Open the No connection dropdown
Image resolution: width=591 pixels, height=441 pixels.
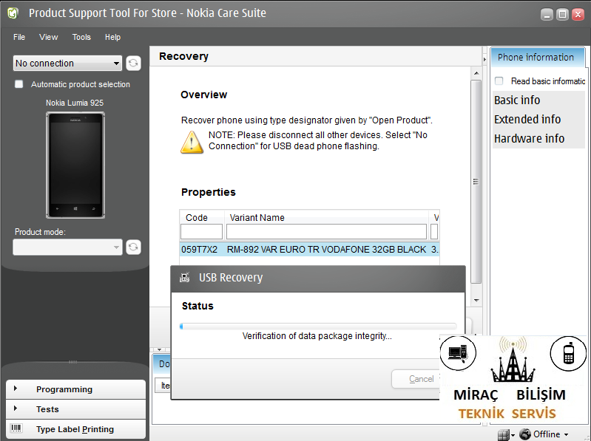click(x=67, y=64)
